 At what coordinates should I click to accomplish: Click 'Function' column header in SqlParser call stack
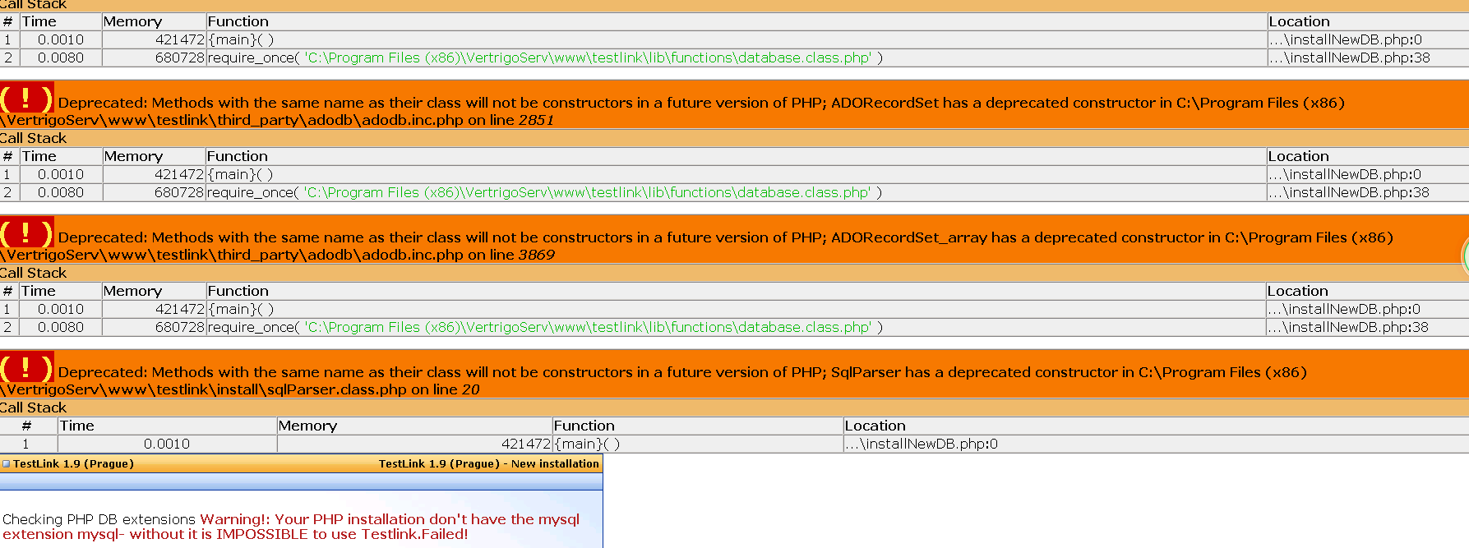[584, 426]
